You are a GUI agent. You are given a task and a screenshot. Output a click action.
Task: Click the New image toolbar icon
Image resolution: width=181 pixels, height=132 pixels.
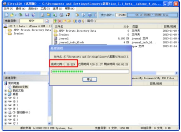(x=7, y=15)
